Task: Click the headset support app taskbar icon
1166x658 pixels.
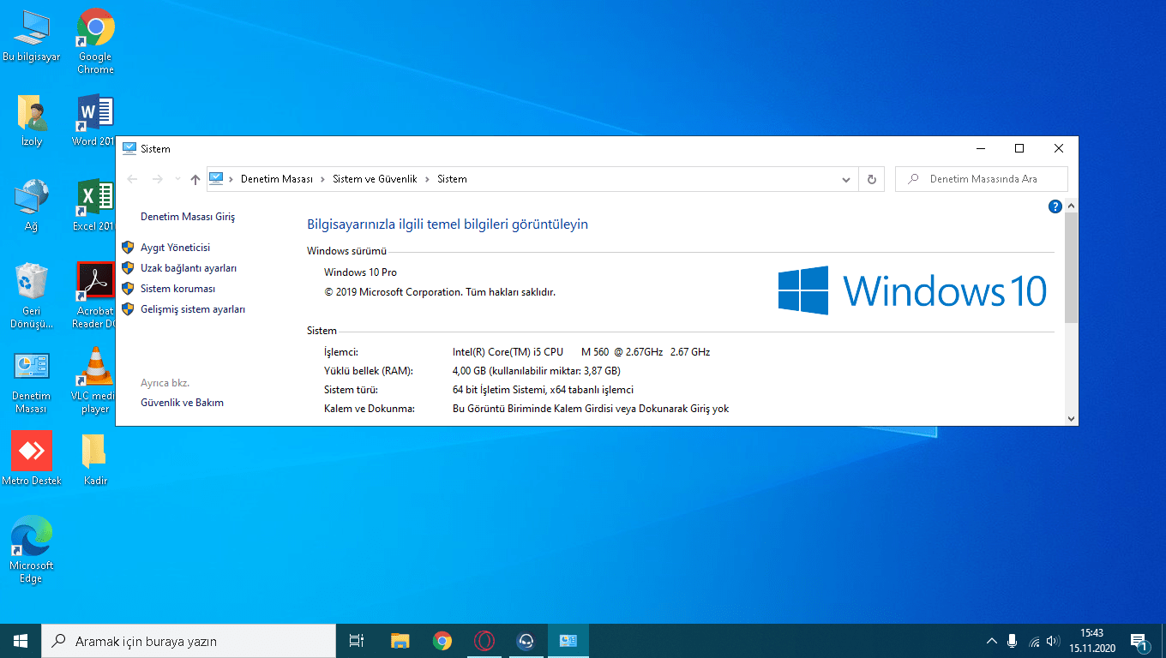Action: (526, 641)
